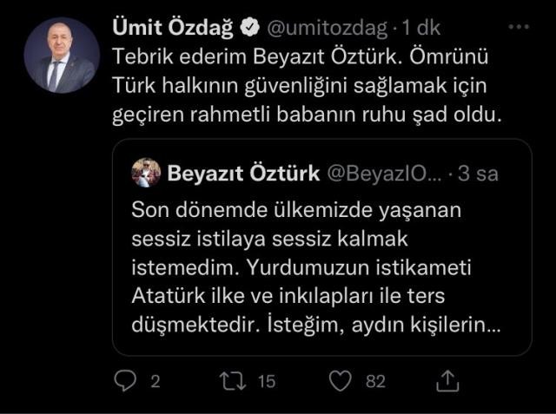Image resolution: width=556 pixels, height=414 pixels.
Task: Click the retweet count 15
Action: pyautogui.click(x=266, y=380)
